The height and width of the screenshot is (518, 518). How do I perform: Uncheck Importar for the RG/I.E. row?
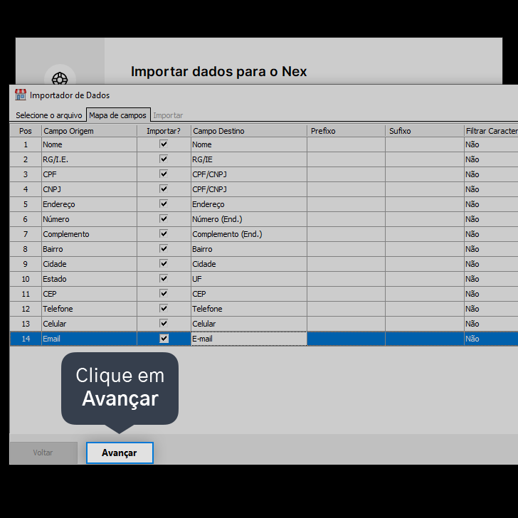point(164,159)
